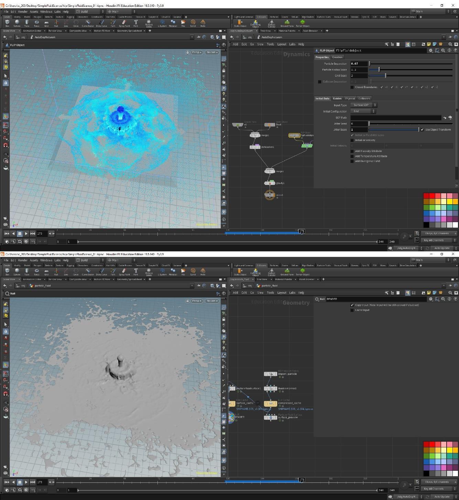The image size is (459, 500).
Task: Play the timeline forward in upper window
Action: tap(26, 233)
